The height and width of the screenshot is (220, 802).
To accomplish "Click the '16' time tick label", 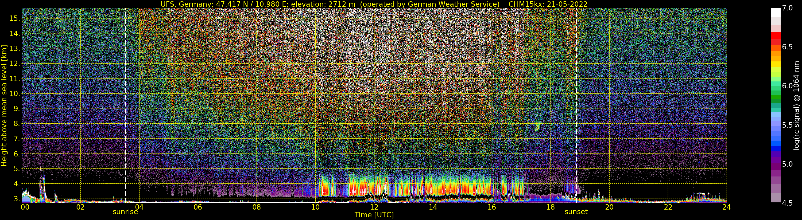I will coord(492,207).
